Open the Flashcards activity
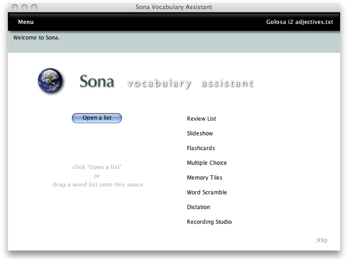 pos(201,148)
